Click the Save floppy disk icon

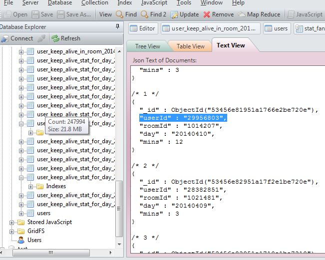(x=35, y=14)
